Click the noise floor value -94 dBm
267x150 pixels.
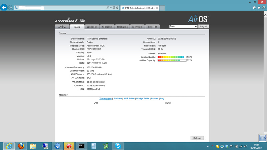[x=162, y=46]
